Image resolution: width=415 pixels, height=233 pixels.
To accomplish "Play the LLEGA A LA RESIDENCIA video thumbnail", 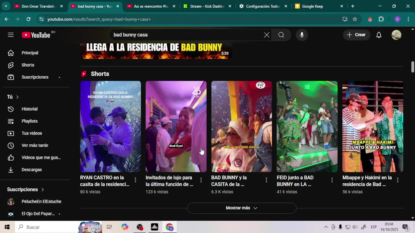I will point(156,51).
